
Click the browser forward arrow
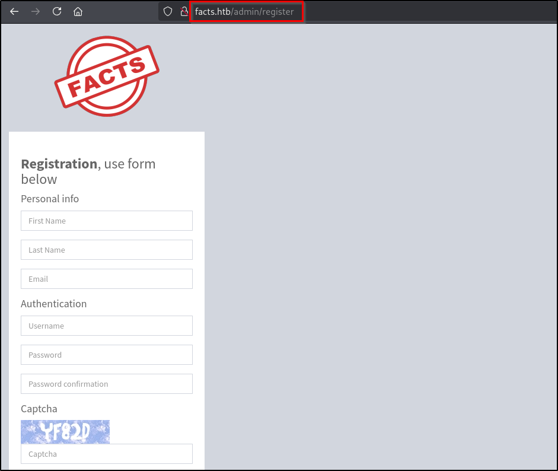[x=35, y=12]
